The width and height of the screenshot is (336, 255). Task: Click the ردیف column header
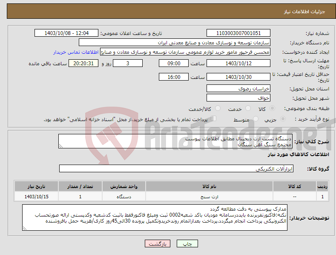click(x=322, y=186)
